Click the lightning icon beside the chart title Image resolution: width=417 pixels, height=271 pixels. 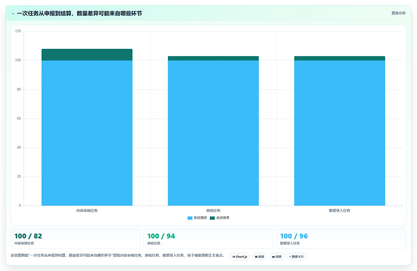(13, 14)
